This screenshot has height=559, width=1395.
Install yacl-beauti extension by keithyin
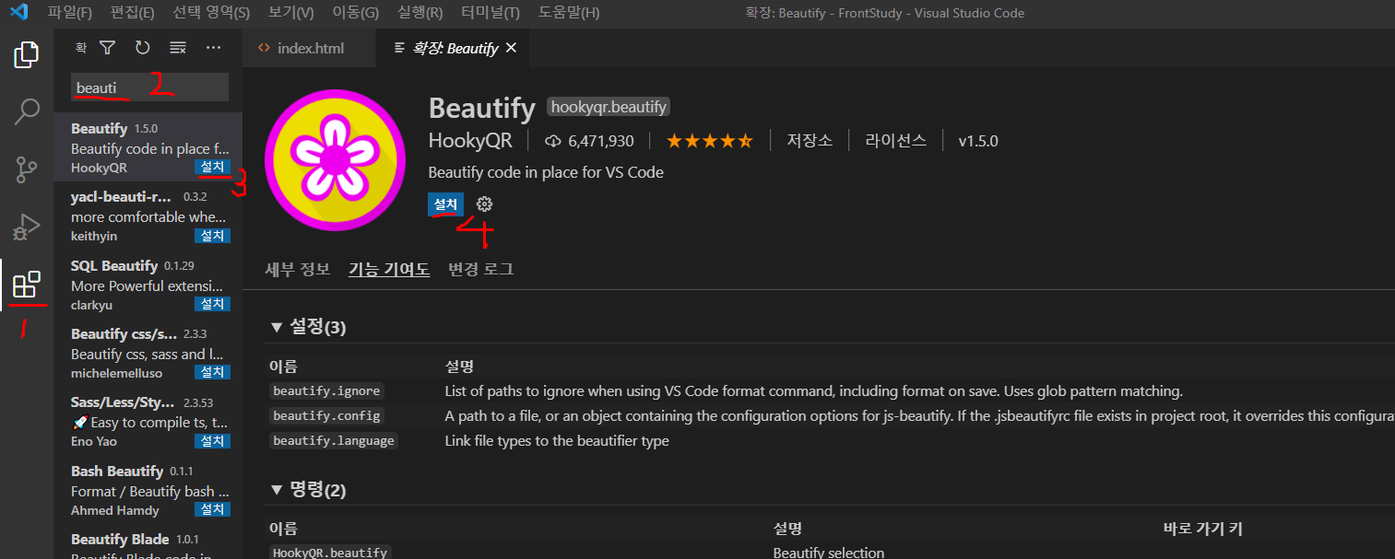pos(212,236)
